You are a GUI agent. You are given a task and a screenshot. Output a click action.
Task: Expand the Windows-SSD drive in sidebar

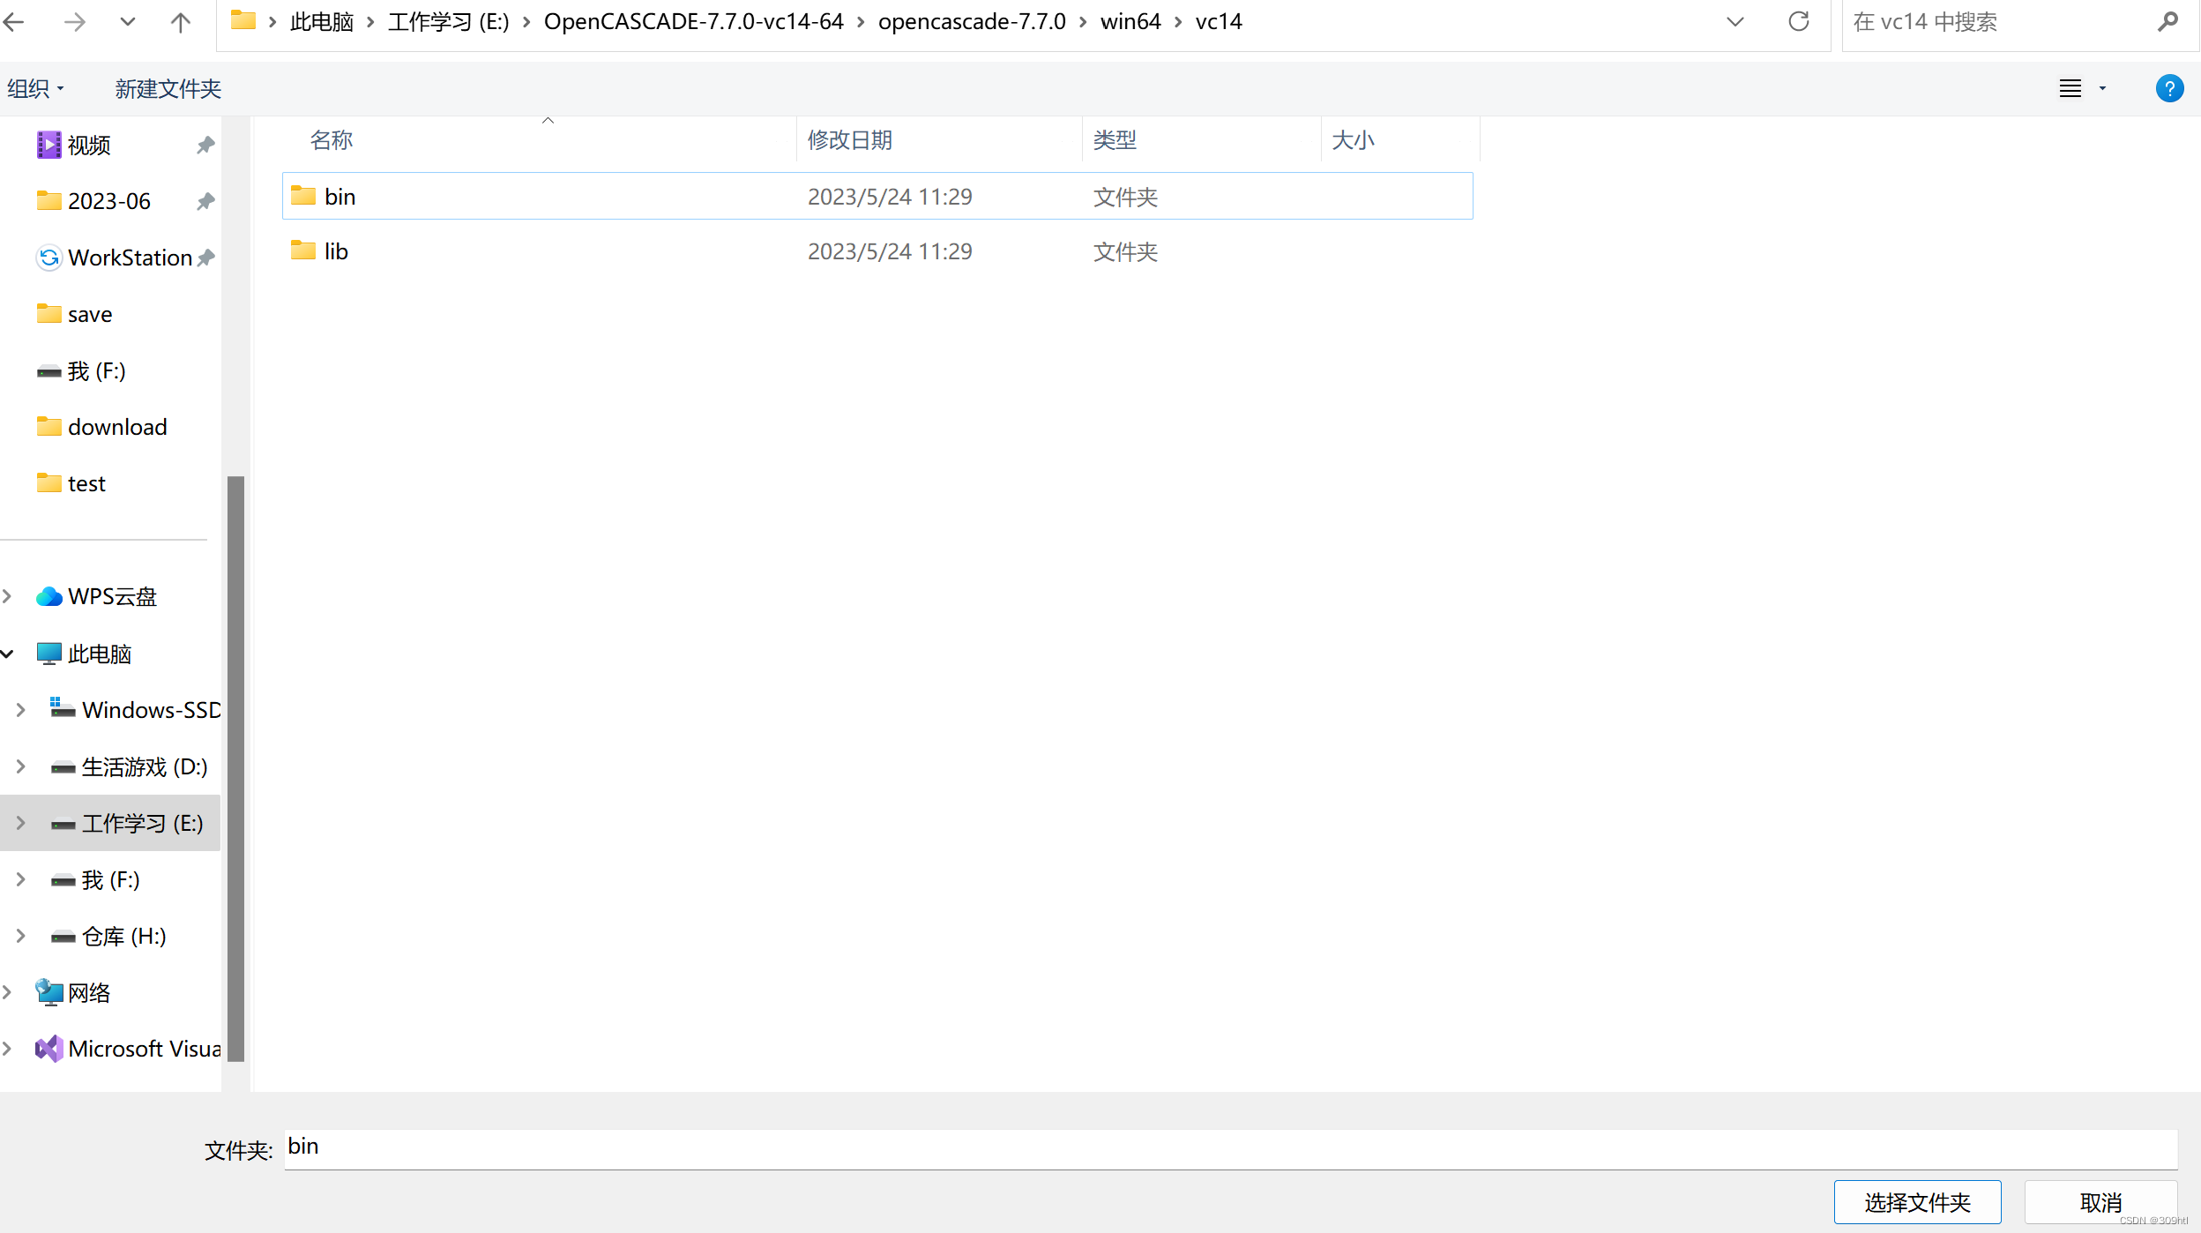pyautogui.click(x=21, y=709)
